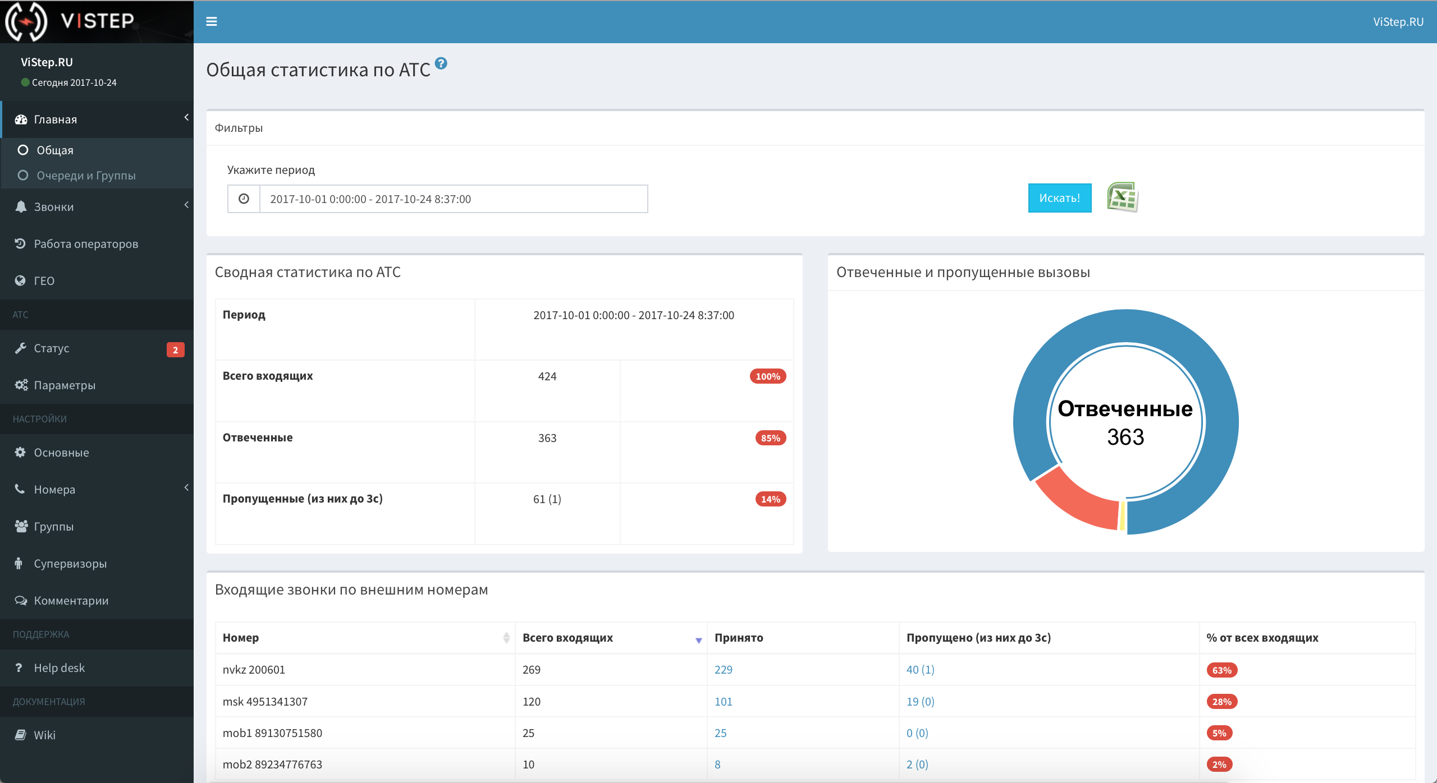
Task: Open the Help desk support item
Action: pos(97,667)
